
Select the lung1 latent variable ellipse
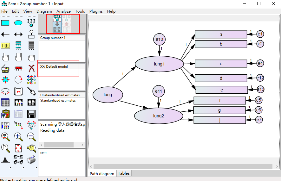159,64
